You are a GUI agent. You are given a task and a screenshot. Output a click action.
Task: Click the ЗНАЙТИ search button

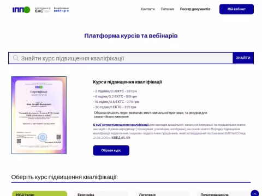pos(243,58)
